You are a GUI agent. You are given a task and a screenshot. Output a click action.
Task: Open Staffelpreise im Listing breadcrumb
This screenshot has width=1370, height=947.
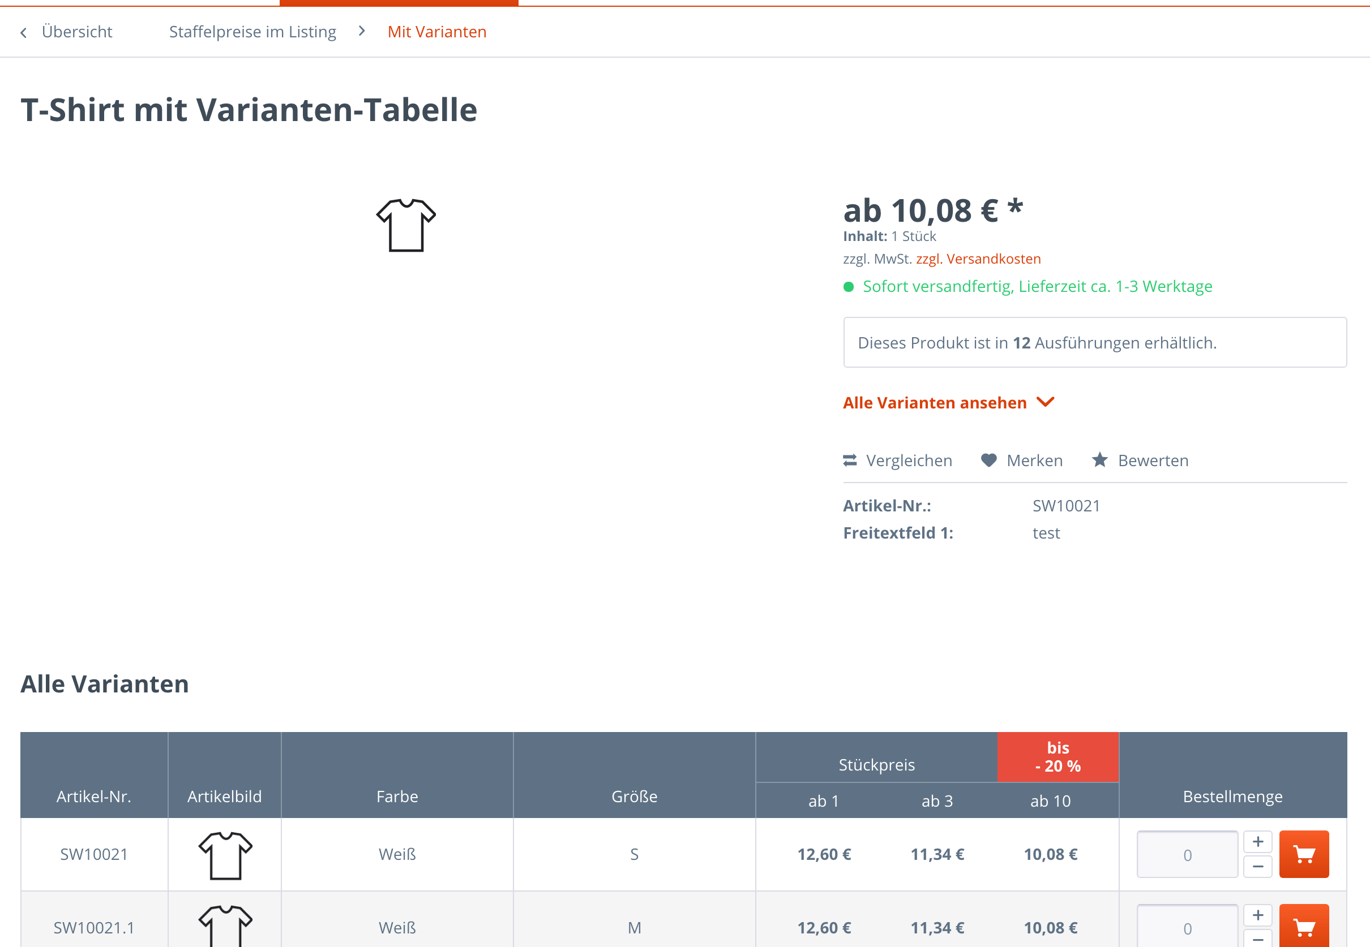[x=252, y=32]
